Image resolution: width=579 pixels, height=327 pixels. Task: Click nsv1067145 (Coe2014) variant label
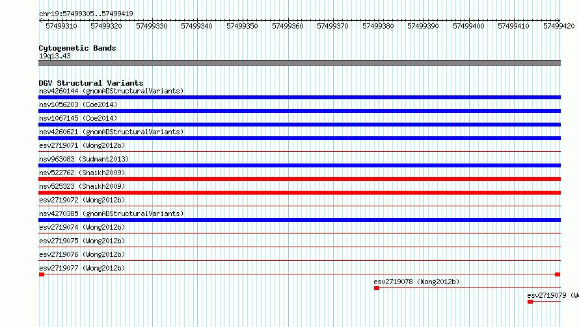coord(78,118)
